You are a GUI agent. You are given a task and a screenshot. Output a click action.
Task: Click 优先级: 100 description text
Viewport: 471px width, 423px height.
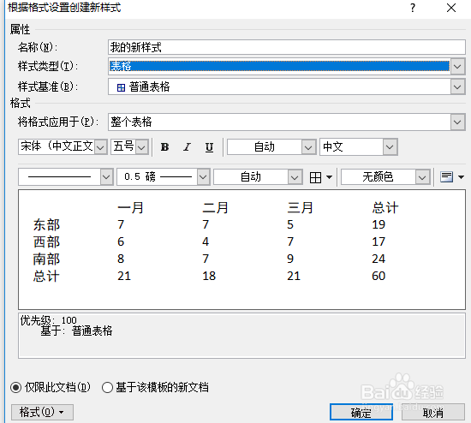(x=48, y=320)
